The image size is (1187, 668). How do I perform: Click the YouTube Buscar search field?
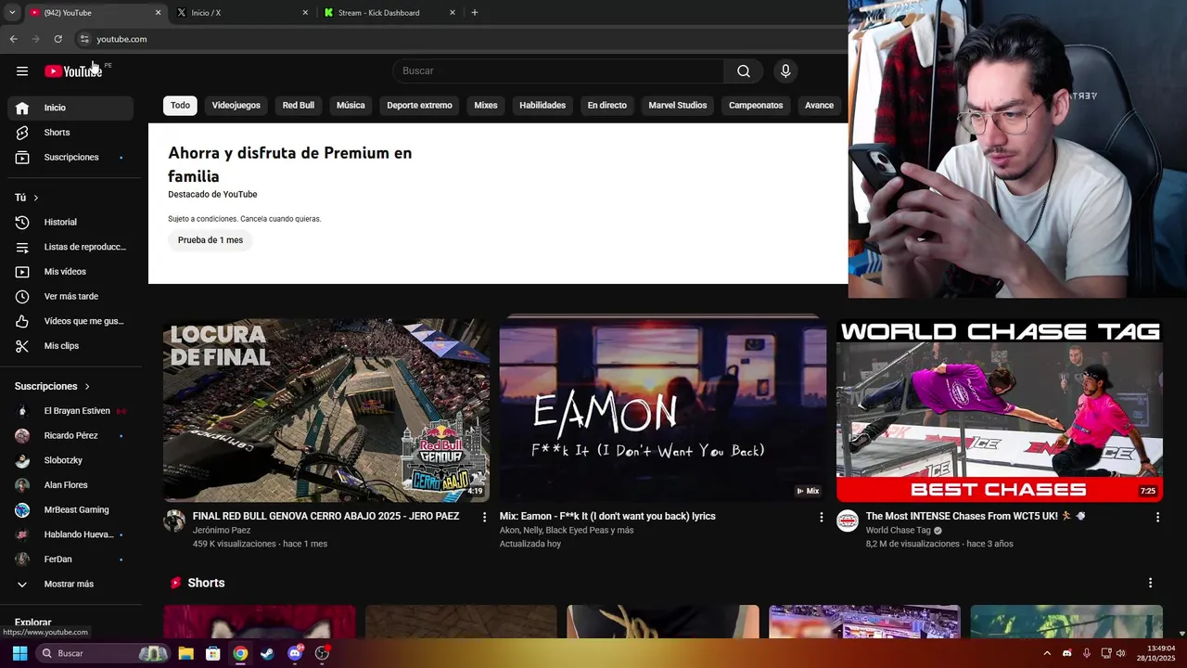558,71
